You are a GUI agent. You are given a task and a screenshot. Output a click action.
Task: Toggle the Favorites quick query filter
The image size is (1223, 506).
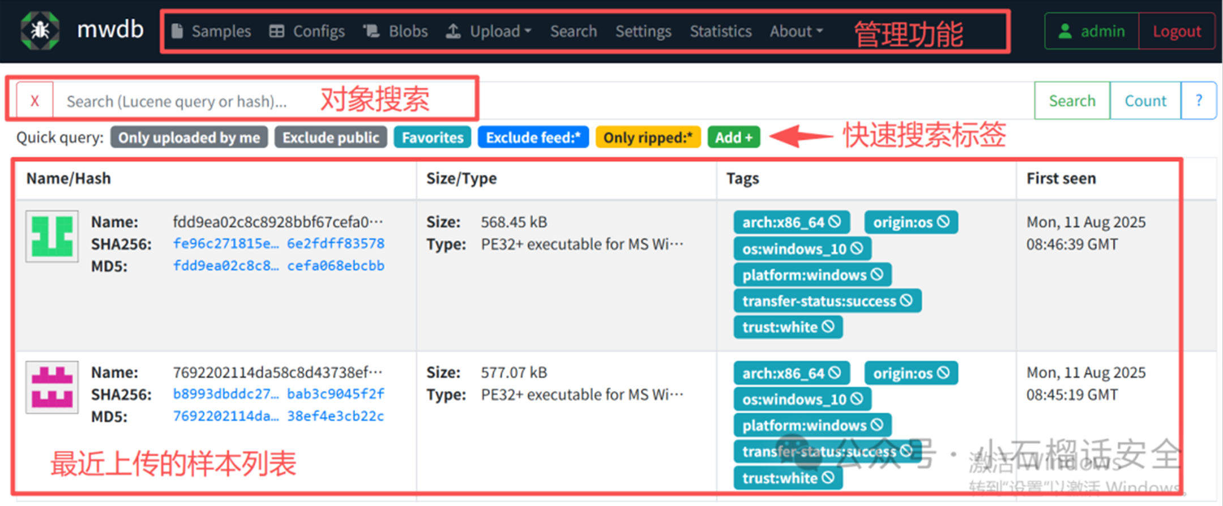[433, 138]
